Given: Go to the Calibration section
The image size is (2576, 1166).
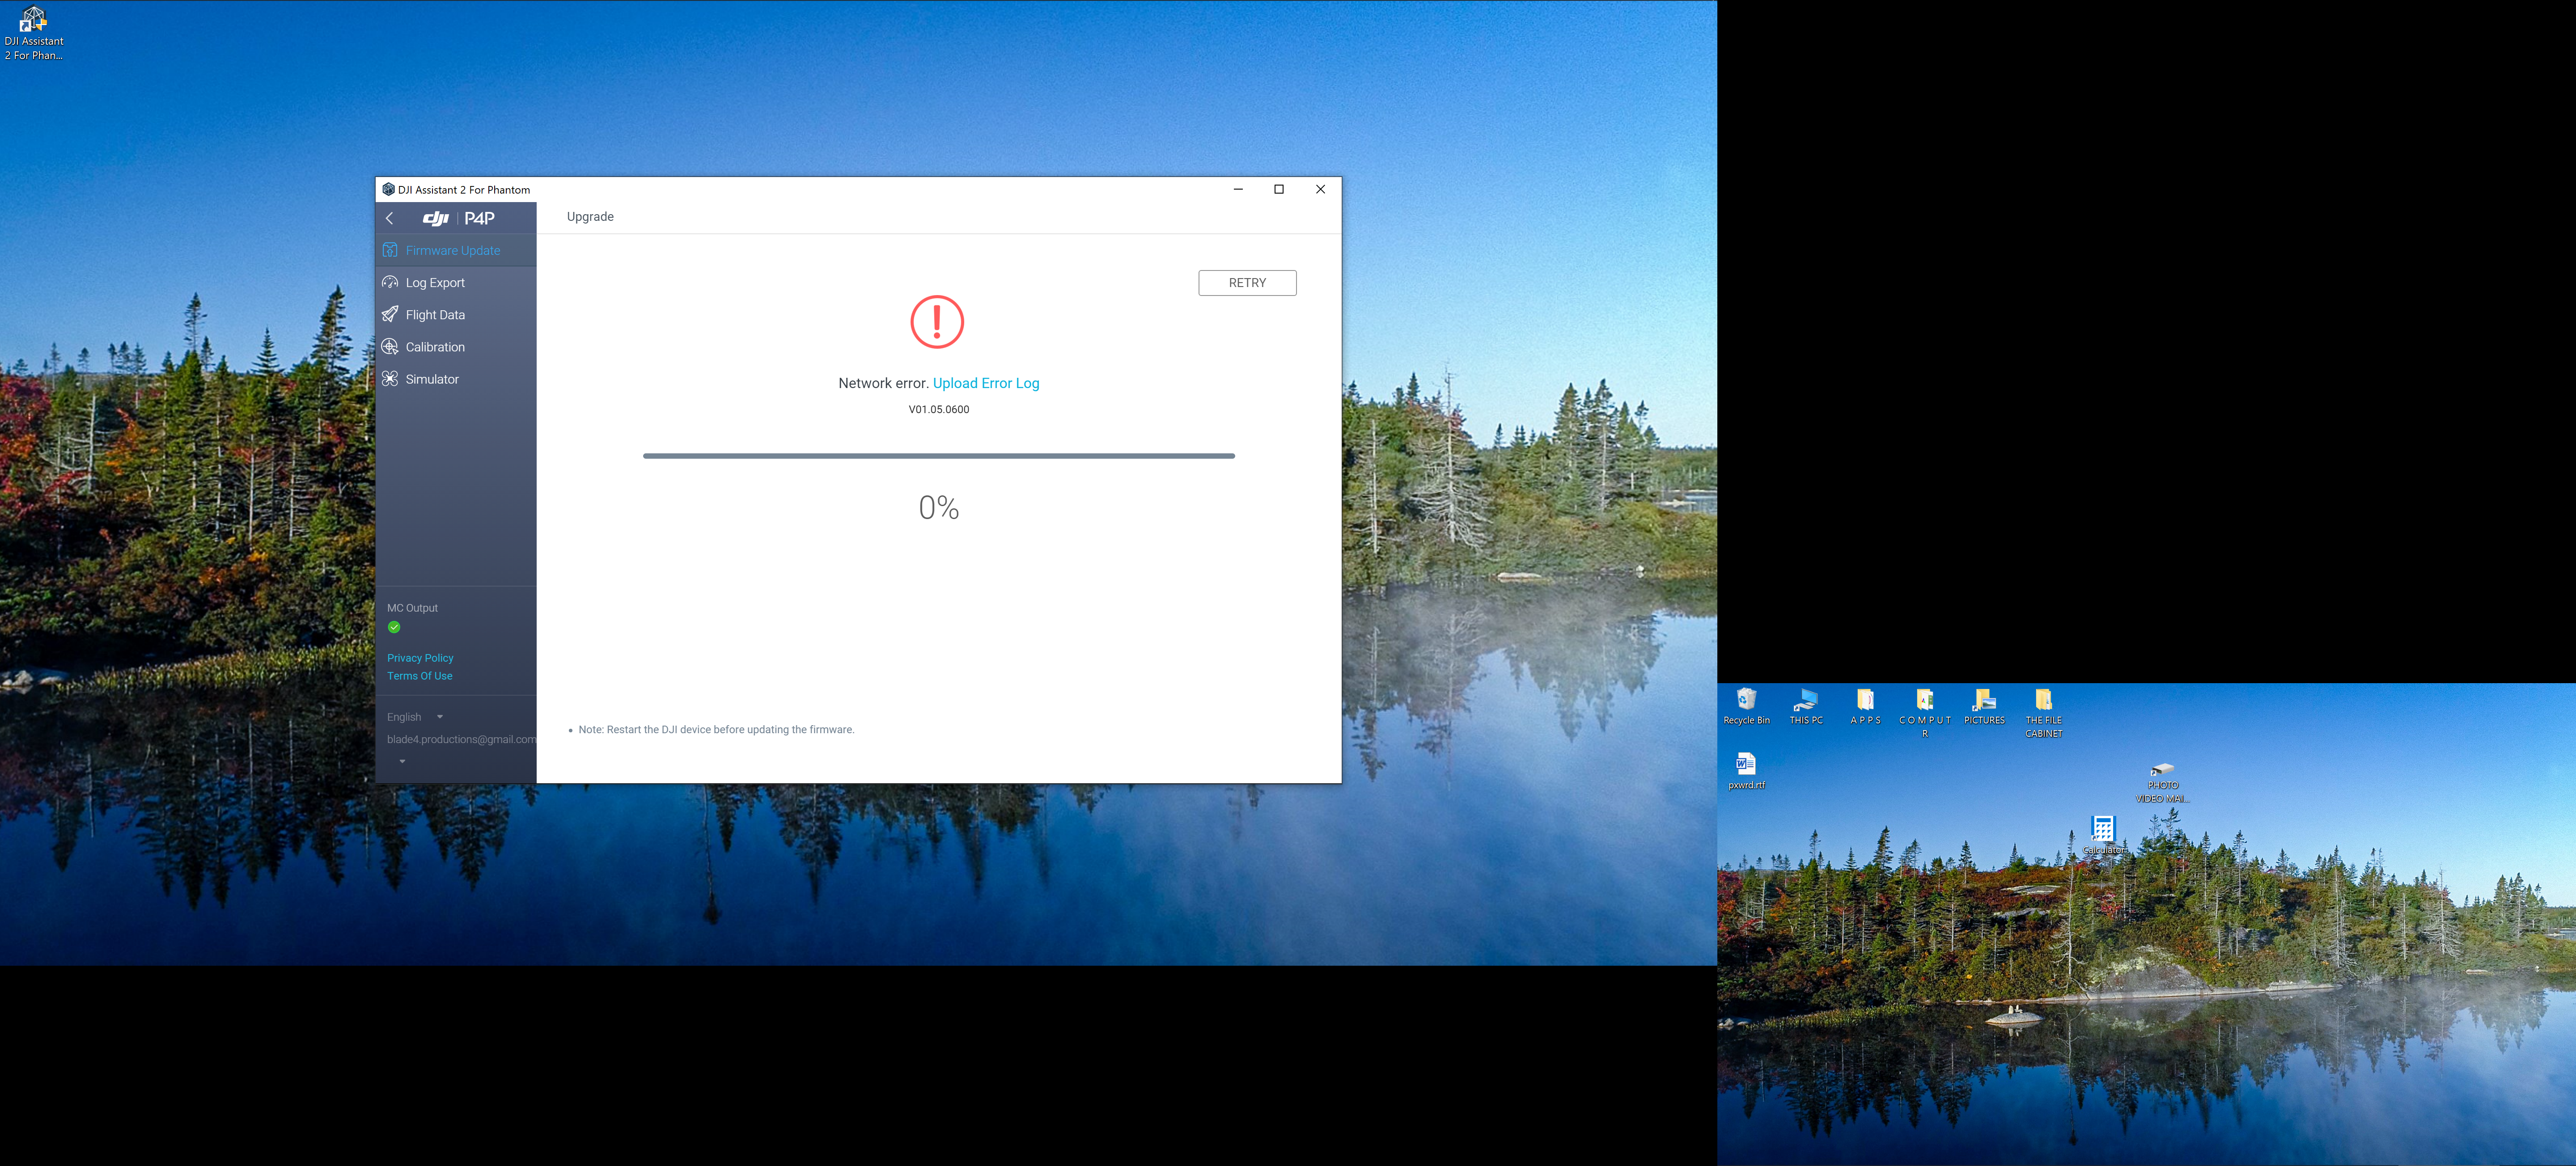Looking at the screenshot, I should (x=456, y=347).
